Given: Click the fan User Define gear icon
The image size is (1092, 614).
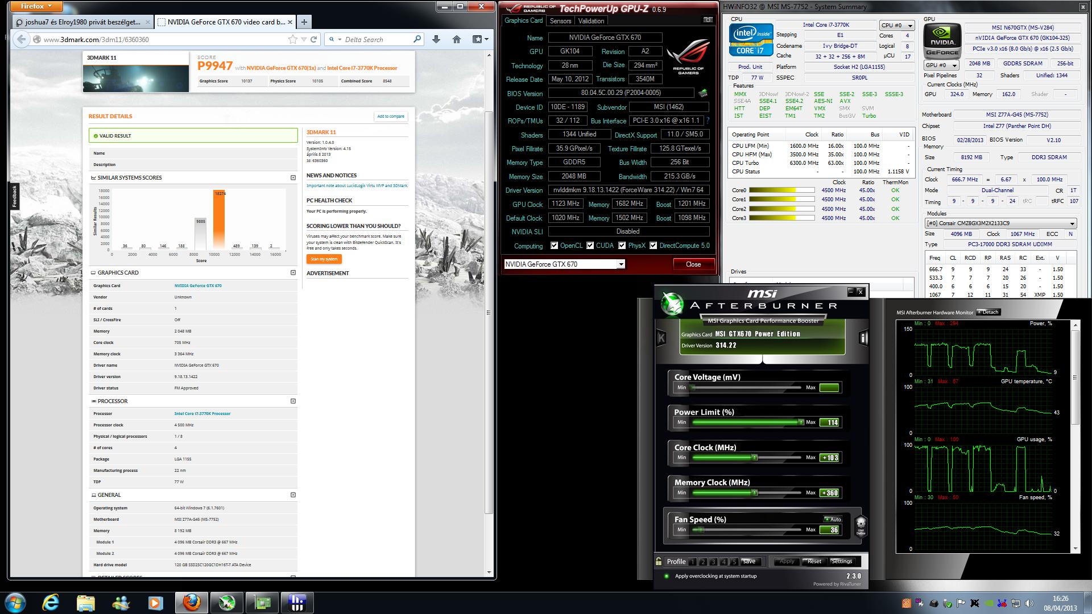Looking at the screenshot, I should pos(861,525).
